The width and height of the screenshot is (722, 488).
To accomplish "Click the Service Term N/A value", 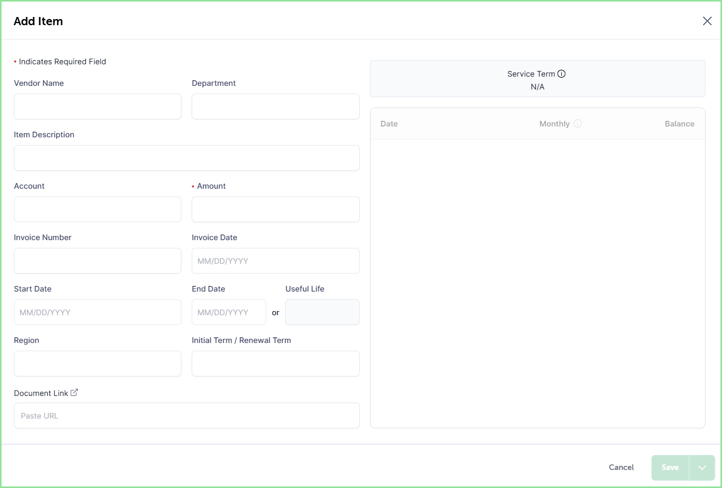I will 538,87.
